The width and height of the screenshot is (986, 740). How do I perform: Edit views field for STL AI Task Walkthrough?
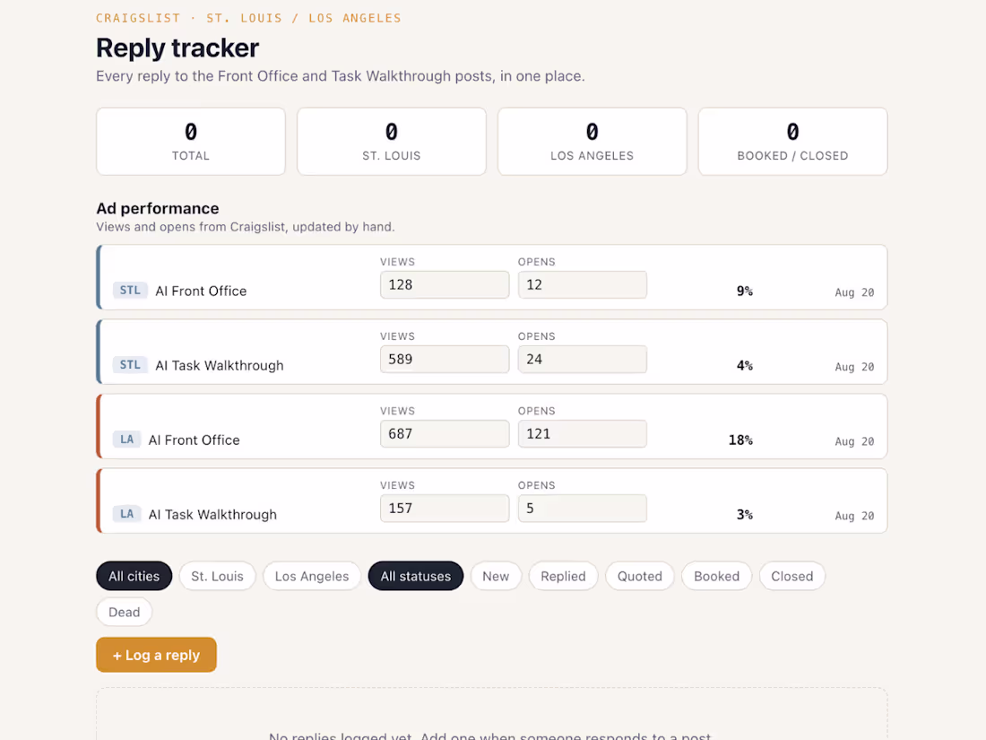coord(445,360)
